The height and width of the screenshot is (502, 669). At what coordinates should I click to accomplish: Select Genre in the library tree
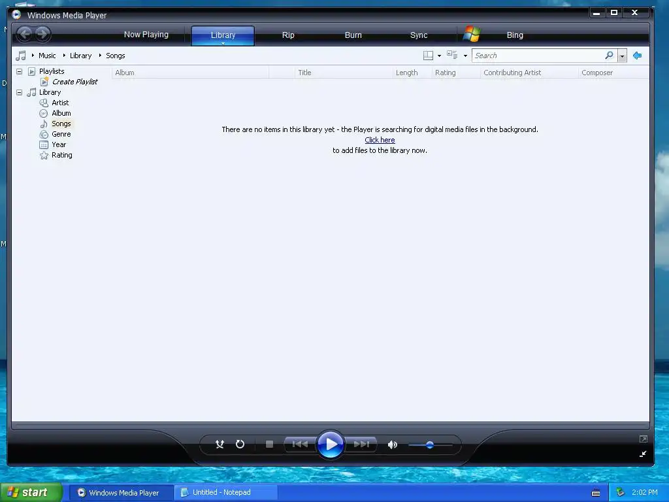(61, 134)
